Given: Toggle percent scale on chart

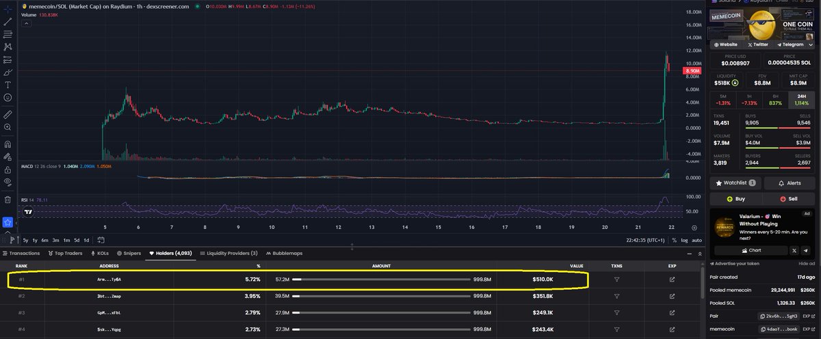Looking at the screenshot, I should 674,240.
